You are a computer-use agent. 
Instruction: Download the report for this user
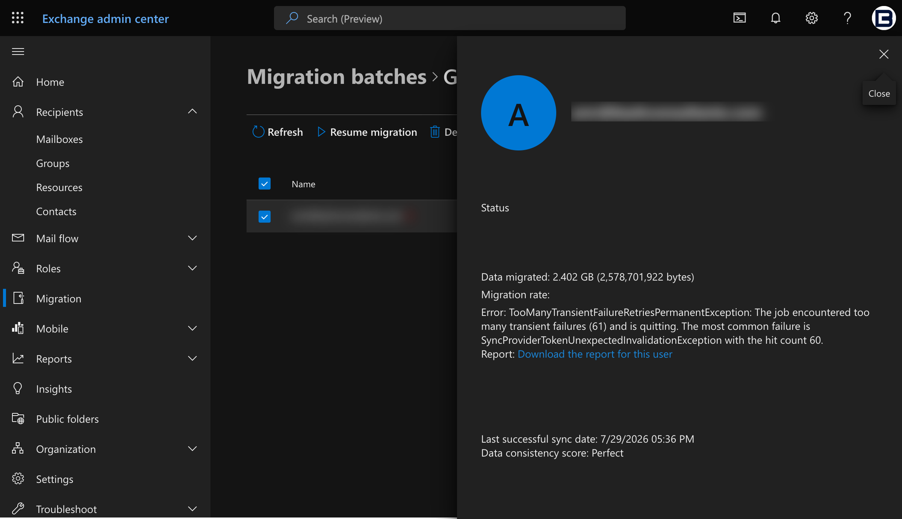(x=595, y=354)
